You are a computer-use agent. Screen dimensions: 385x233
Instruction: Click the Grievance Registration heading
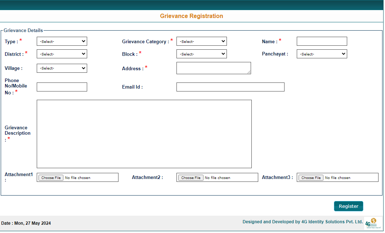pyautogui.click(x=191, y=16)
